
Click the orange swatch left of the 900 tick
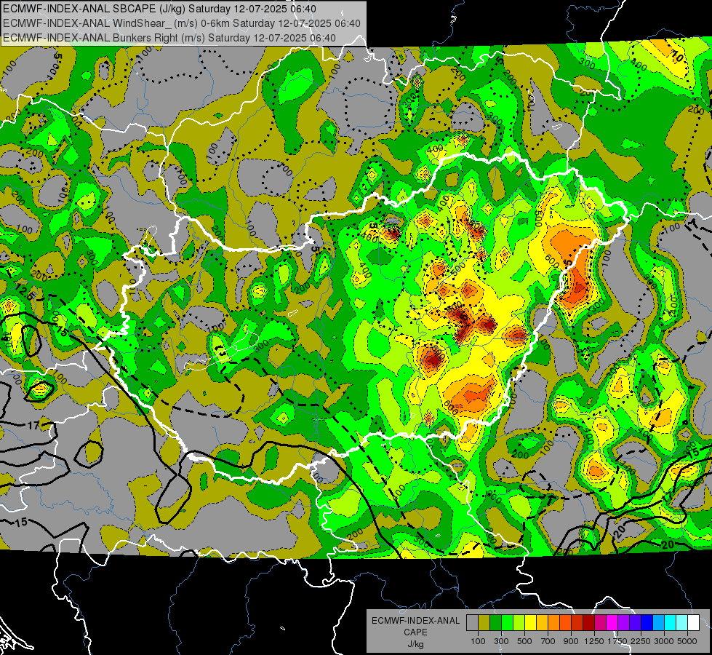pos(566,622)
